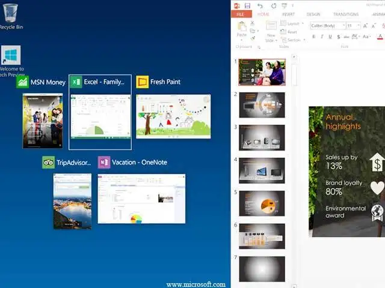Open the FILE tab
The height and width of the screenshot is (288, 385).
click(241, 14)
